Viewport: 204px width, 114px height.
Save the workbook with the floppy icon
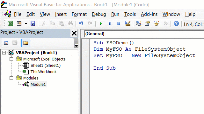(33, 23)
